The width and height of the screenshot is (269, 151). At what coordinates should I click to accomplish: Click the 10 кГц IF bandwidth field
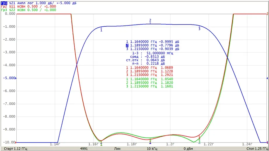tap(152, 149)
